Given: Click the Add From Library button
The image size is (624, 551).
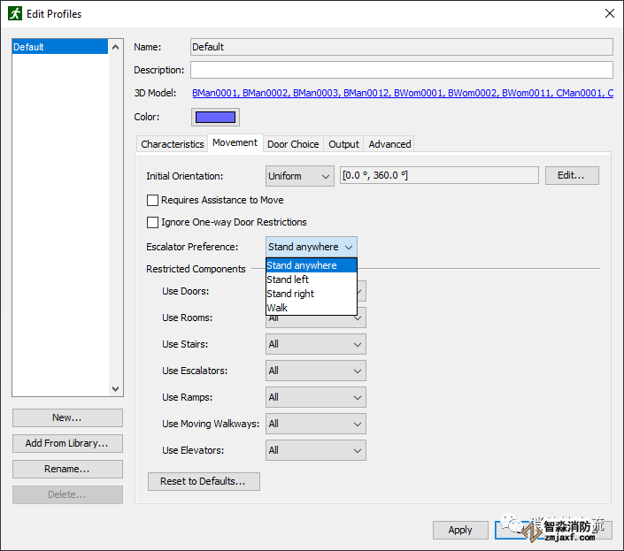Looking at the screenshot, I should point(67,443).
